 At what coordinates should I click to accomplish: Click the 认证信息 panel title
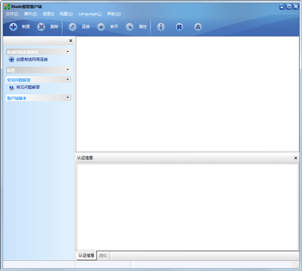85,158
